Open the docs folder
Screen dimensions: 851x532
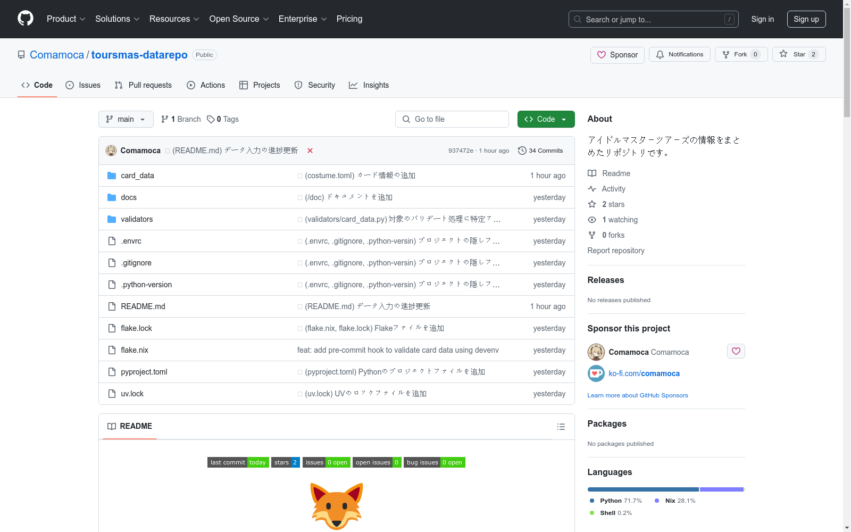coord(129,197)
